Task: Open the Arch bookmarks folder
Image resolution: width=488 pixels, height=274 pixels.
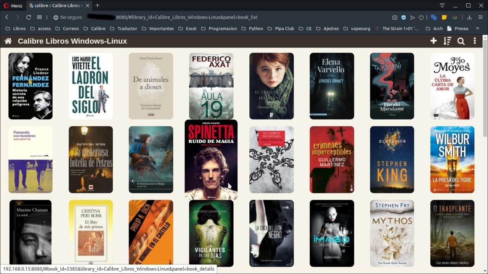Action: 434,29
